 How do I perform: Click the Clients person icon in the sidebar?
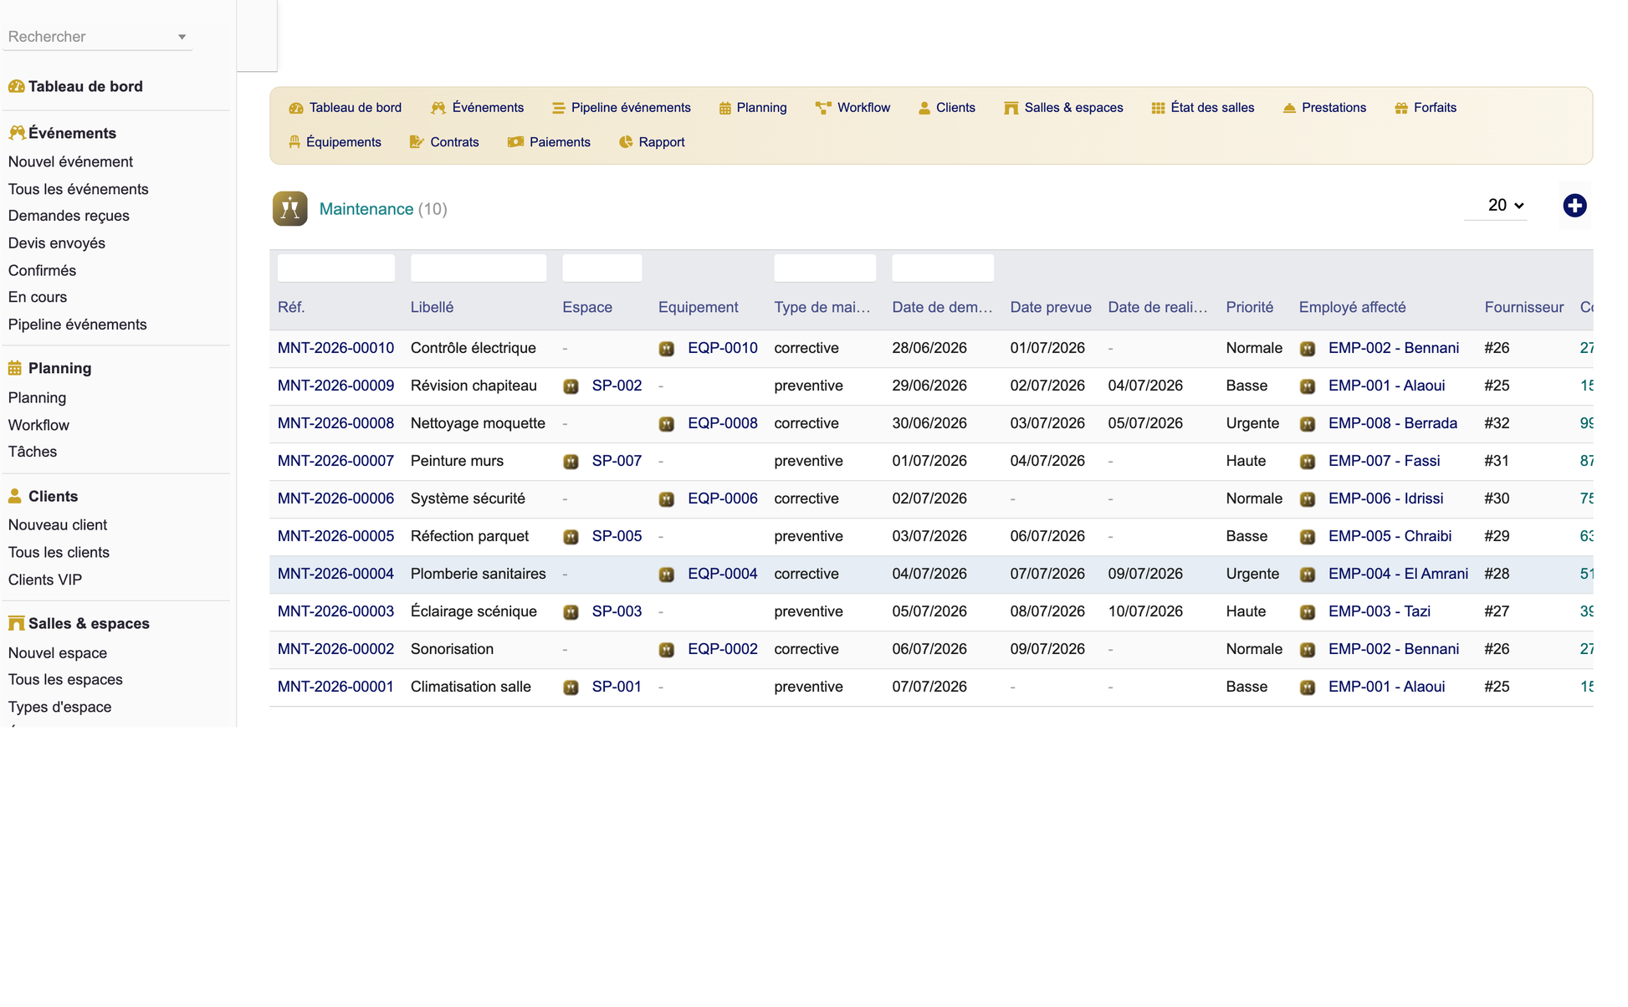(x=15, y=496)
